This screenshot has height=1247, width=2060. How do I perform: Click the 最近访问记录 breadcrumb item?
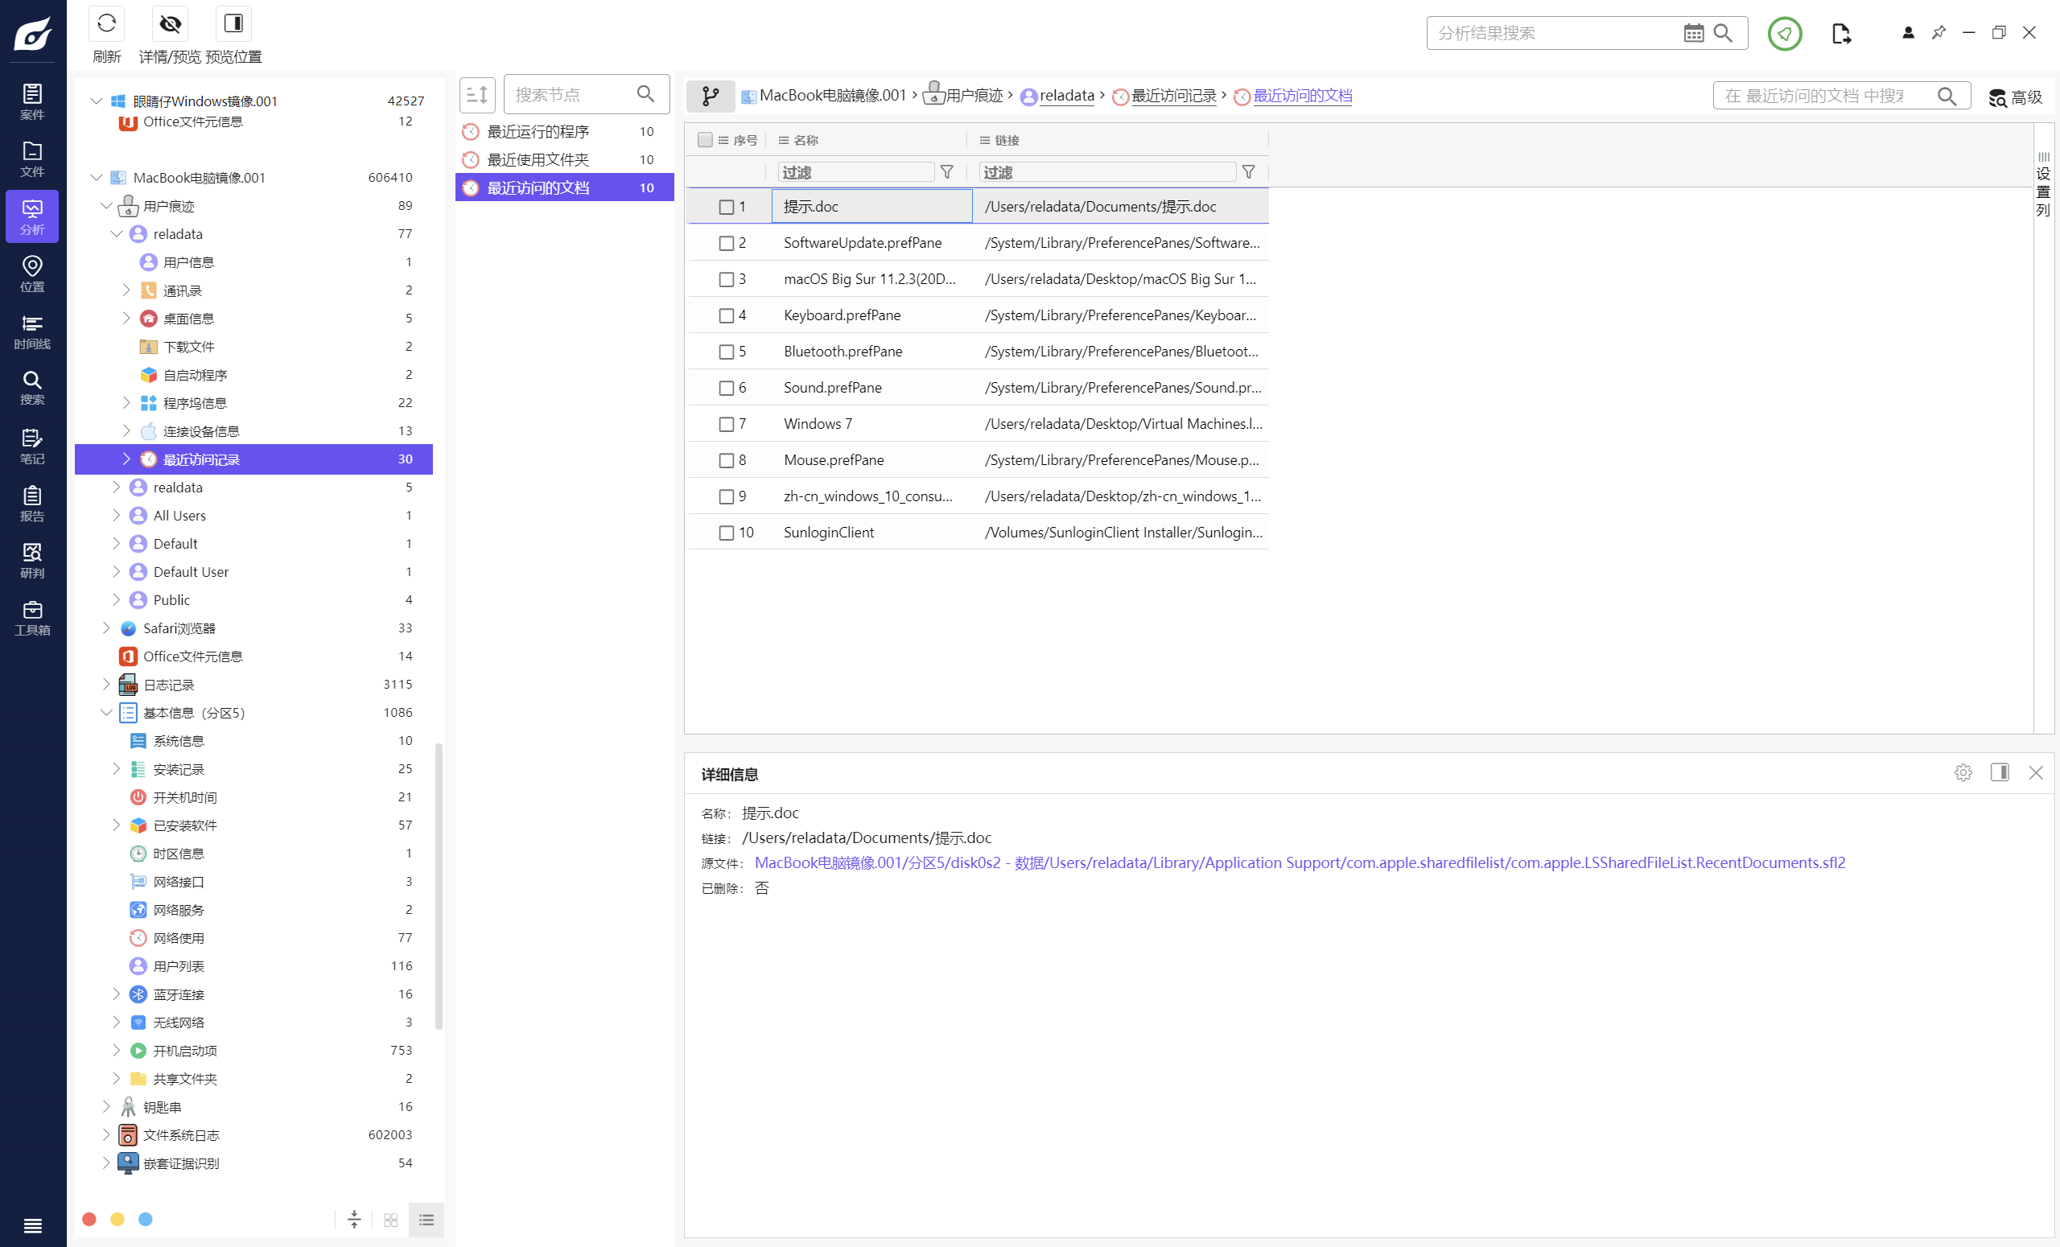1164,95
